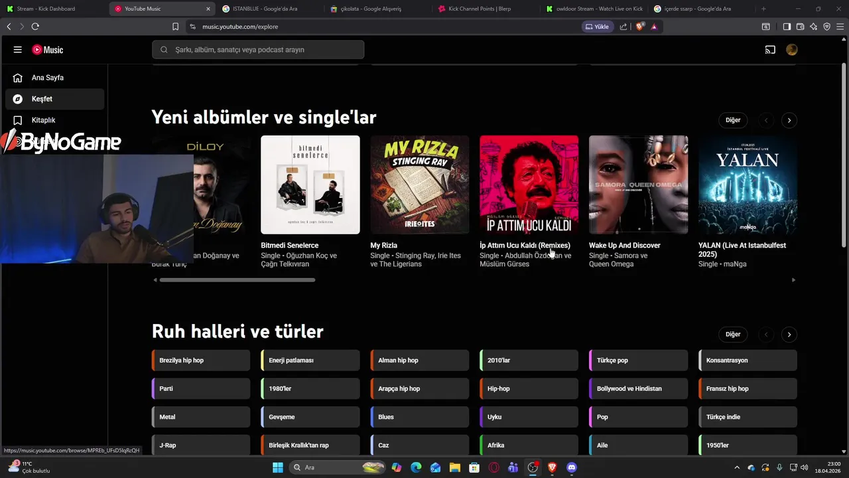The width and height of the screenshot is (849, 478).
Task: Switch to the Kick Channel Points Blerp tab
Action: pos(484,9)
